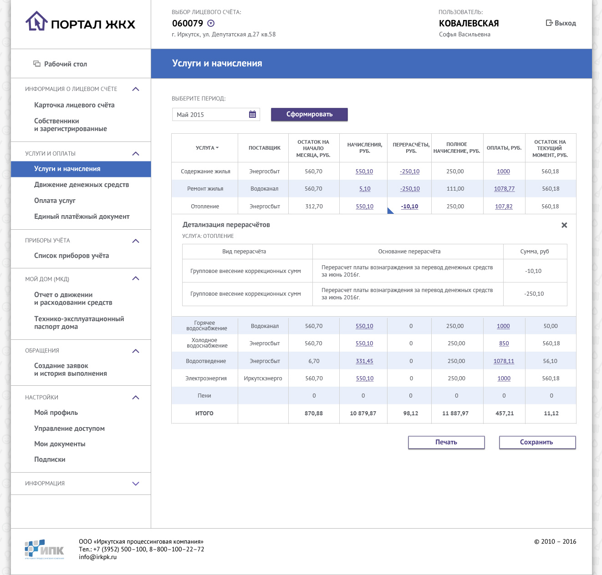The image size is (602, 575).
Task: Select Единый платёжный документ in sidebar
Action: point(82,217)
